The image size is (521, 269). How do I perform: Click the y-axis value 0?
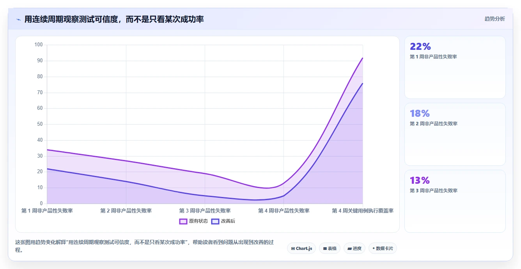click(41, 204)
